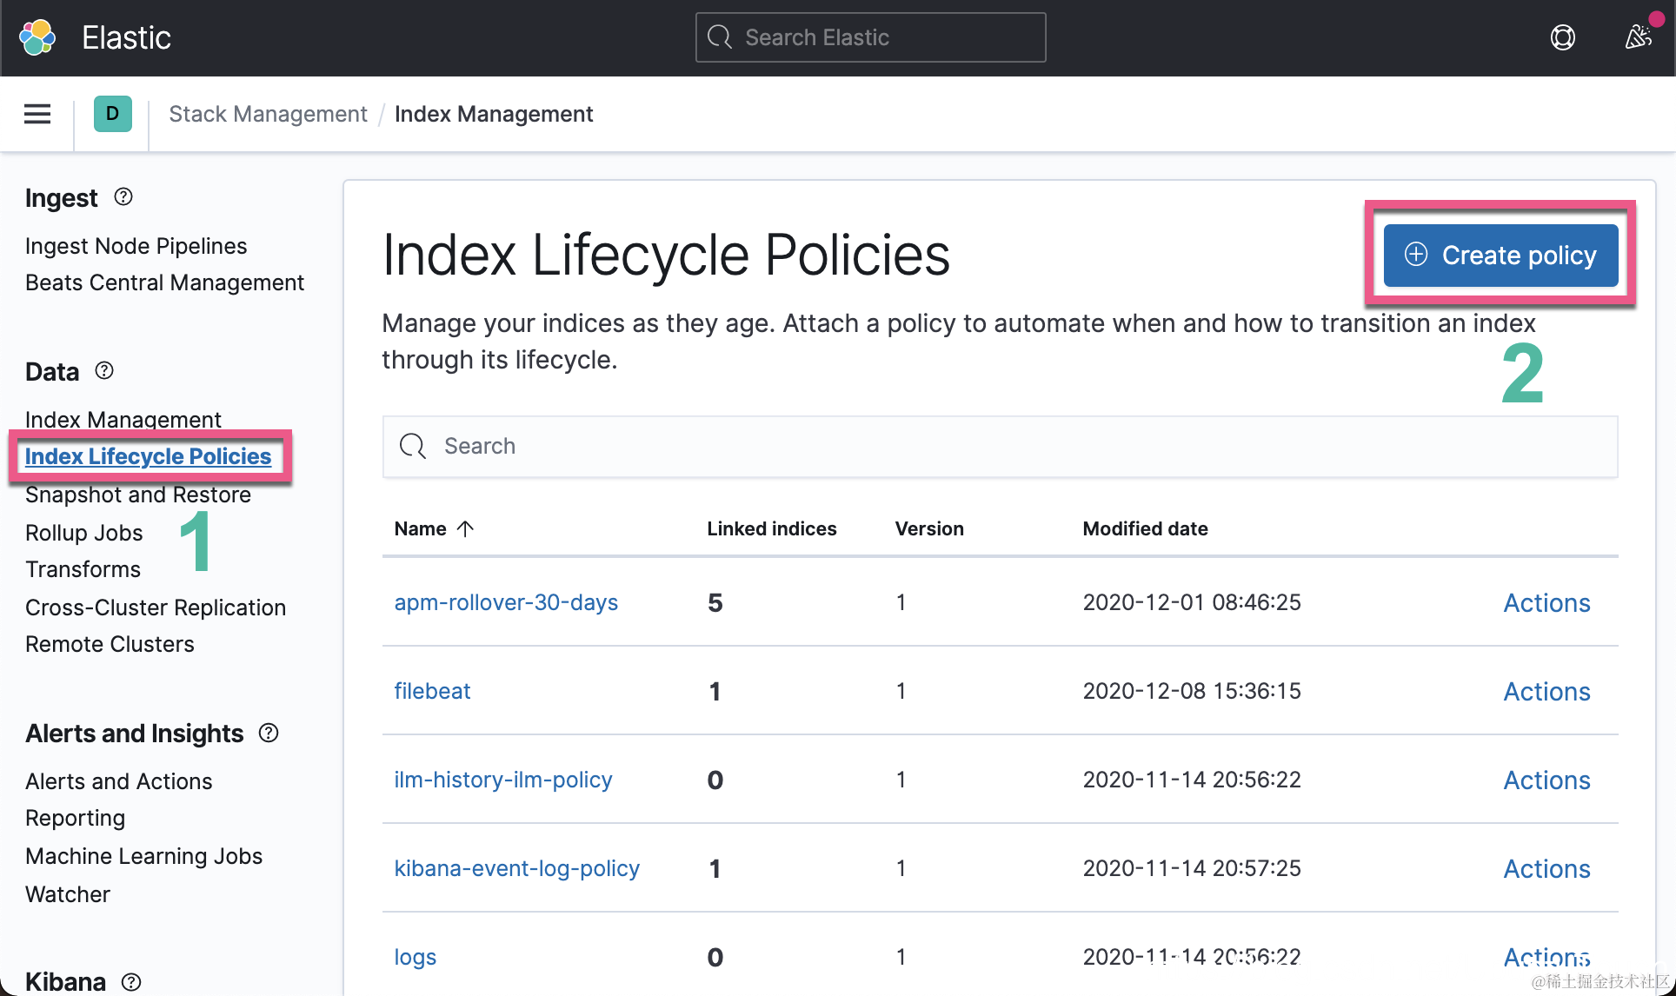Select Index Lifecycle Policies in sidebar
This screenshot has height=996, width=1676.
click(148, 456)
